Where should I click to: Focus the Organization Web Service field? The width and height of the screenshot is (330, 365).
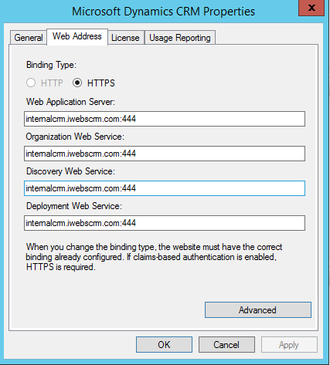[165, 154]
